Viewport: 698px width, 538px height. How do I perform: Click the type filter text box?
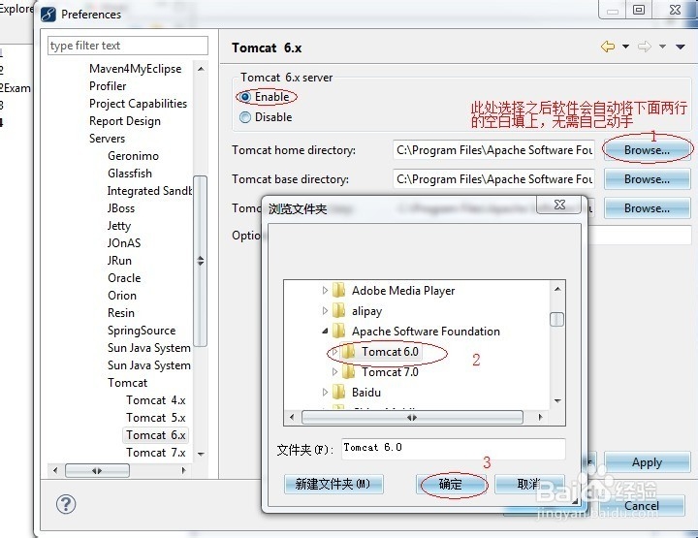128,46
